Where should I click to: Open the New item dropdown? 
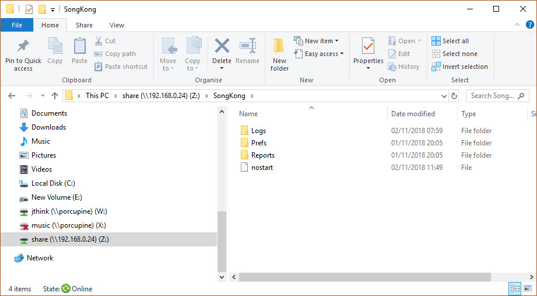tap(317, 41)
